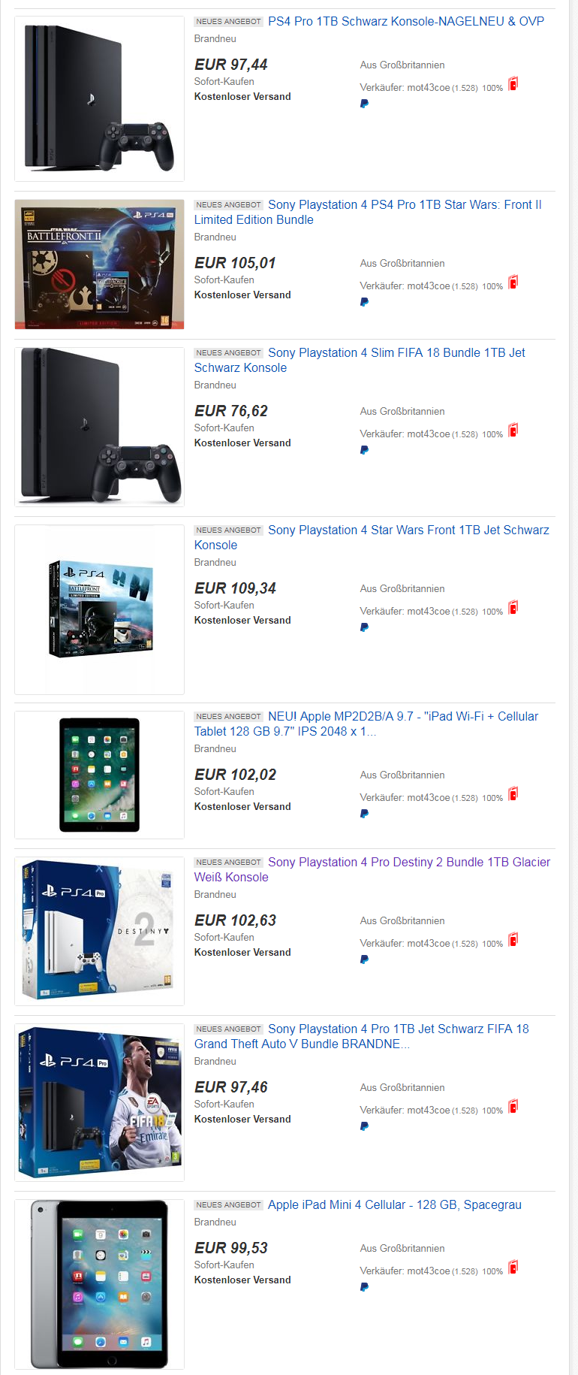The image size is (578, 1375).
Task: Open PS4 Pro 1TB Schwarz Konsole-NAGELNEU & OVP listing
Action: point(406,21)
